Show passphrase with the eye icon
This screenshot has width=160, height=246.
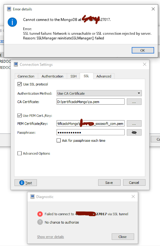pos(134,132)
